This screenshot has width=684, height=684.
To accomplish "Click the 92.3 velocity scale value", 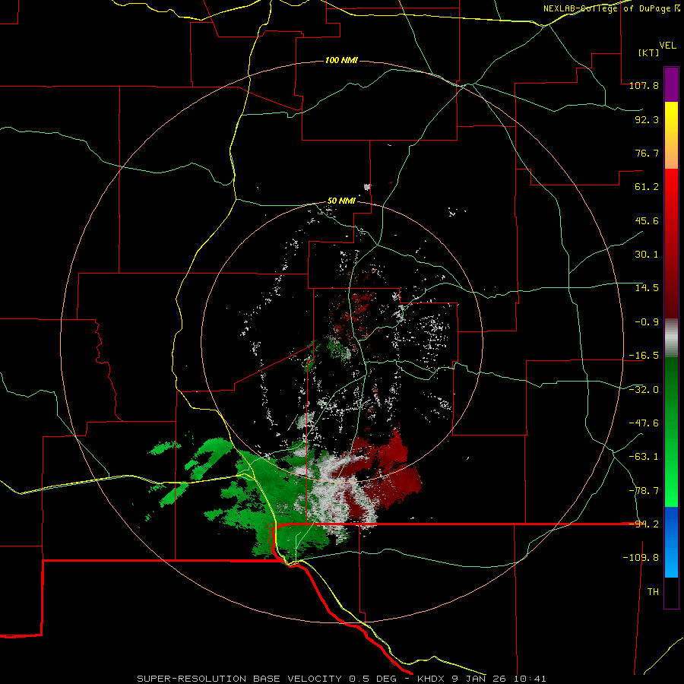I will (647, 119).
